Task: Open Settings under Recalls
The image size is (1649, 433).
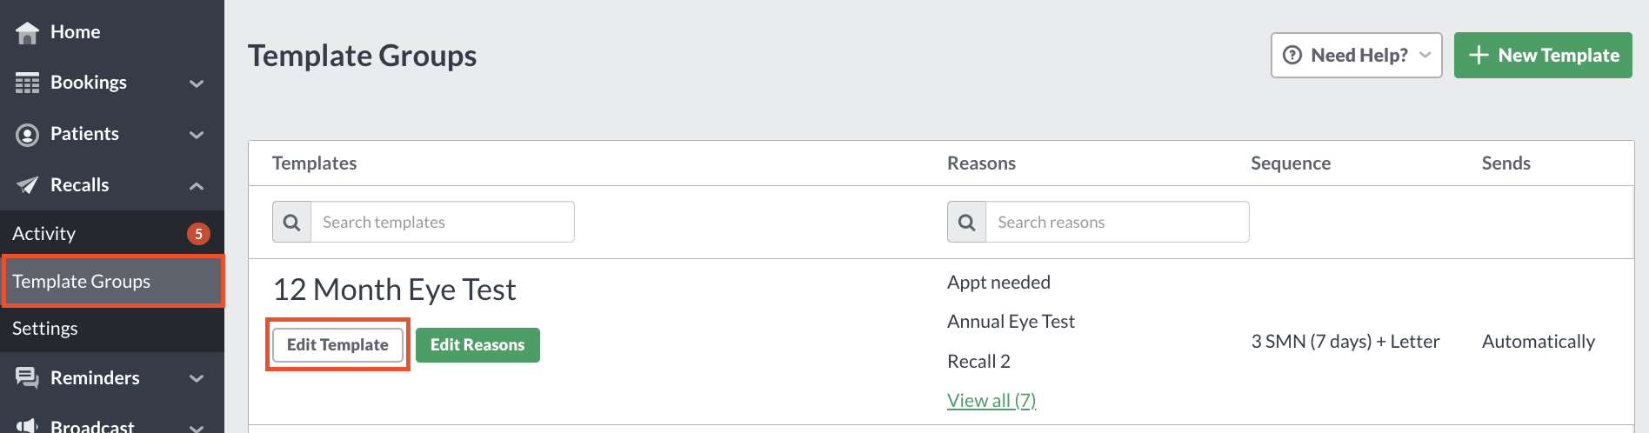Action: click(112, 329)
